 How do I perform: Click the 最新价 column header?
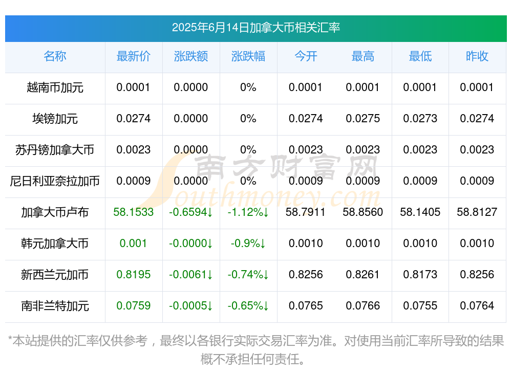133,56
